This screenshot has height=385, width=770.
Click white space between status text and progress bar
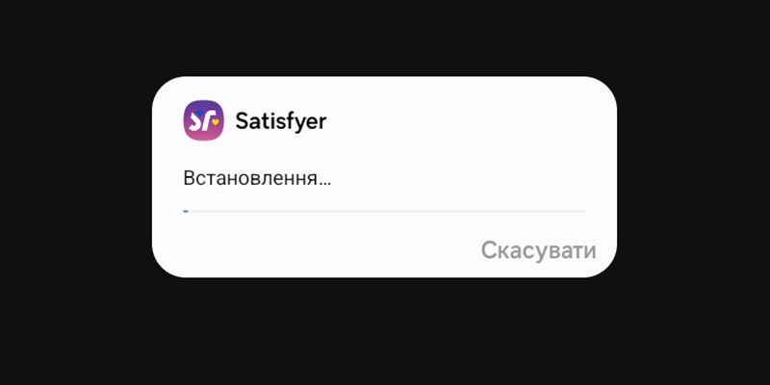click(384, 199)
